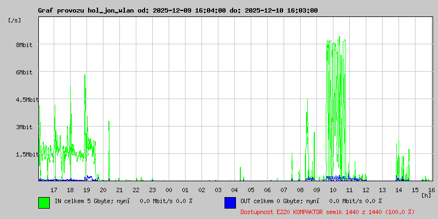Screen dimensions: 438x219
Task: Click the green IN legend swatch
Action: pos(44,203)
